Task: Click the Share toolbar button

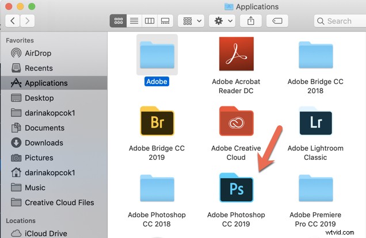Action: pyautogui.click(x=251, y=21)
